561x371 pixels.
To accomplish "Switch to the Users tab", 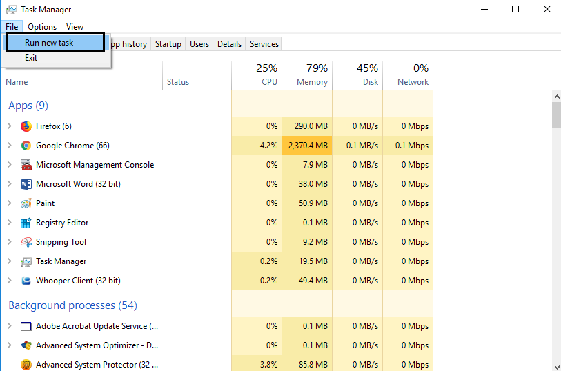I will pos(199,44).
